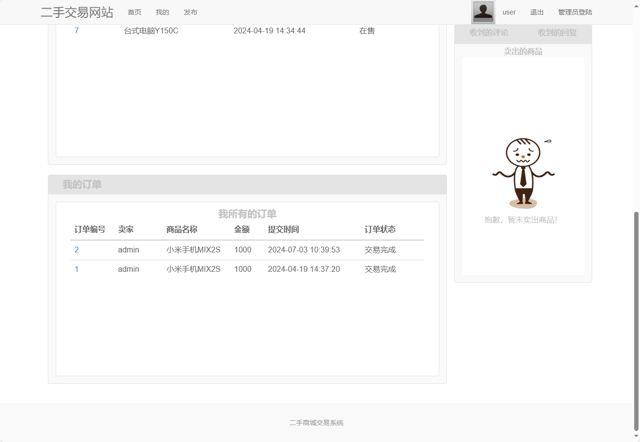
Task: Open the 发布 navigation item
Action: pos(190,12)
